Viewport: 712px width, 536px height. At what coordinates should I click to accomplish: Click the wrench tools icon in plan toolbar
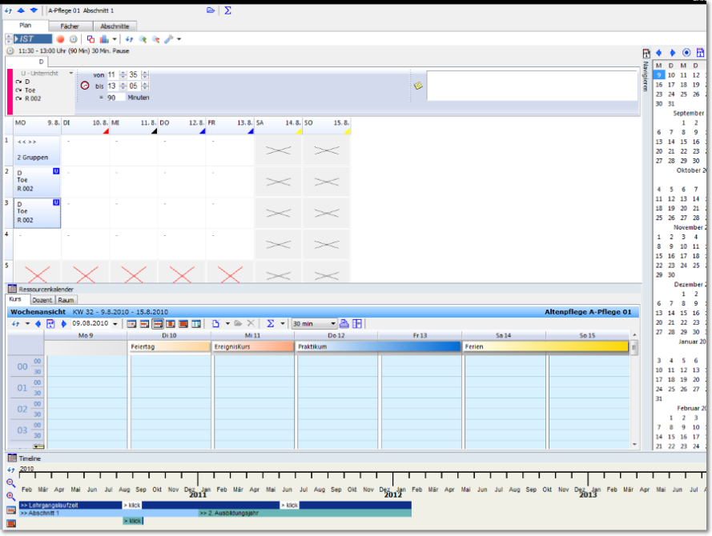[x=168, y=38]
